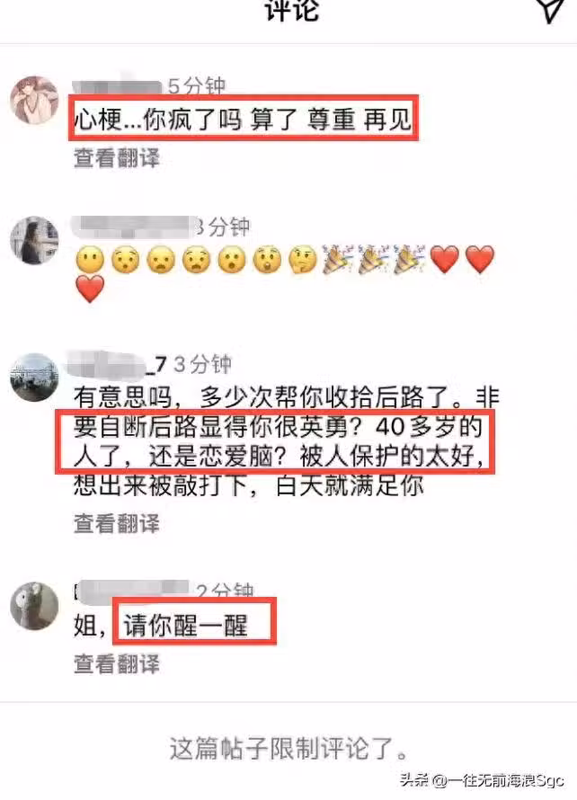This screenshot has height=800, width=577.
Task: Tap 查看翻译 under the first comment
Action: tap(117, 157)
